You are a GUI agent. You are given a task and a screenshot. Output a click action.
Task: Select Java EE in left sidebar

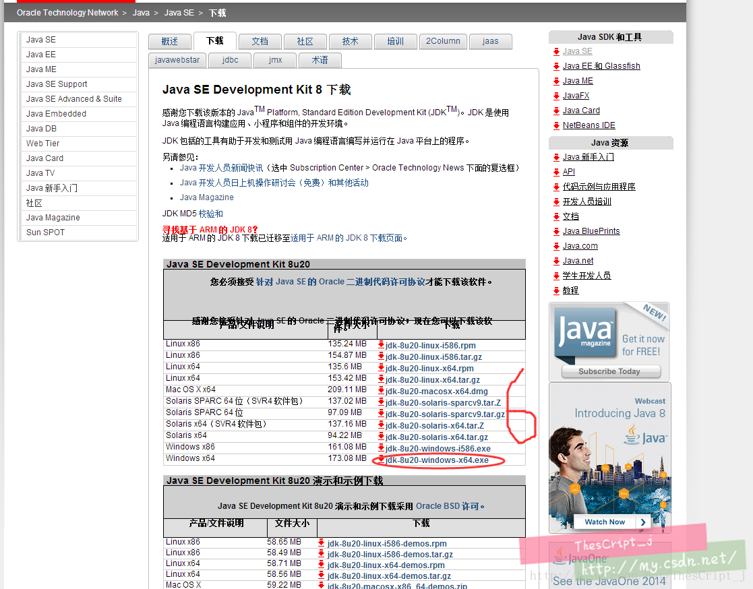click(79, 55)
